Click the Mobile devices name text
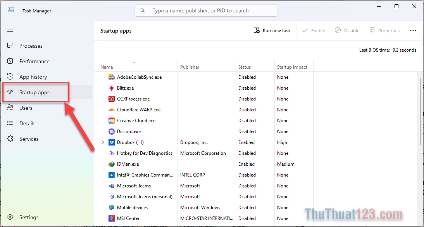The width and height of the screenshot is (424, 227). click(132, 208)
